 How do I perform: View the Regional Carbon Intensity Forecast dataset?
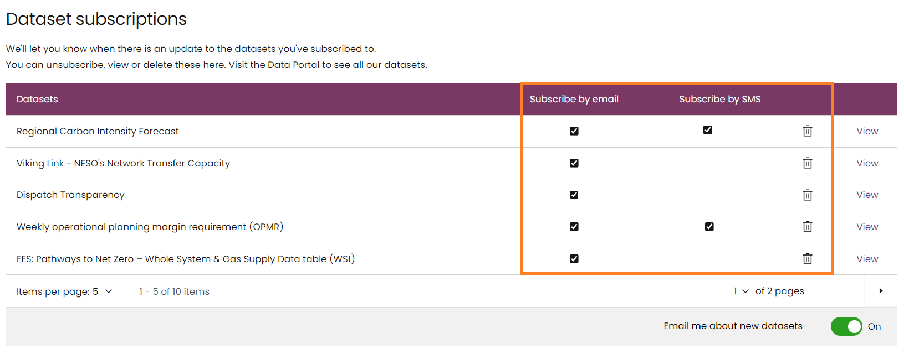(x=867, y=131)
